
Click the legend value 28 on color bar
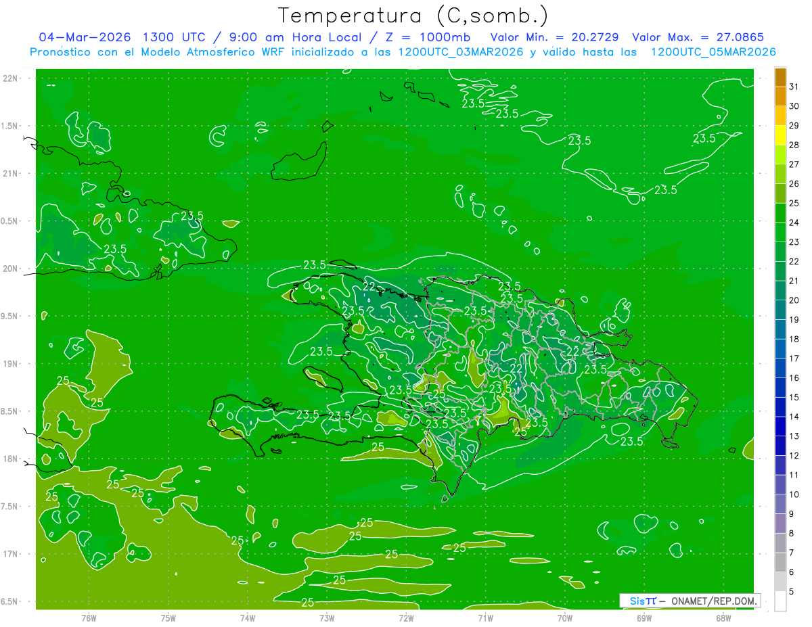click(x=794, y=144)
